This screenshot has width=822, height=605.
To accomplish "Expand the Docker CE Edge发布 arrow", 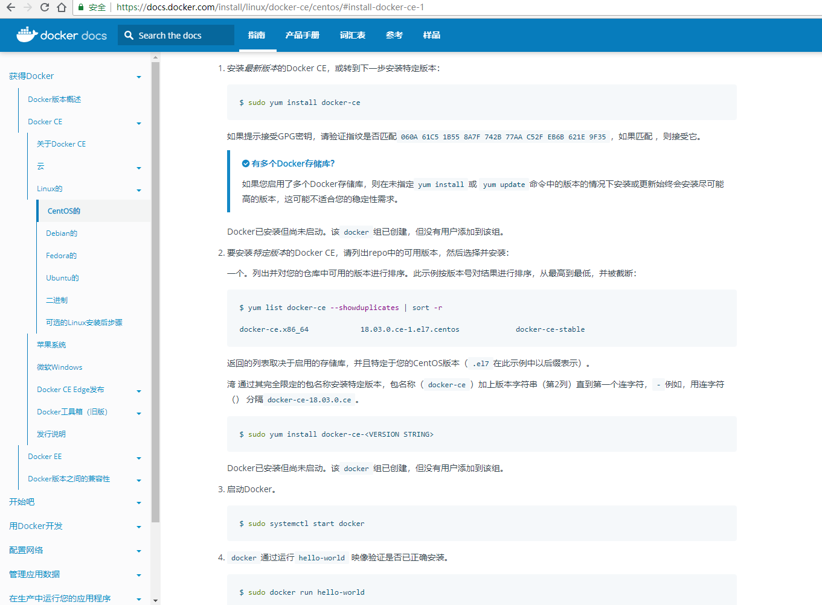I will (x=139, y=391).
